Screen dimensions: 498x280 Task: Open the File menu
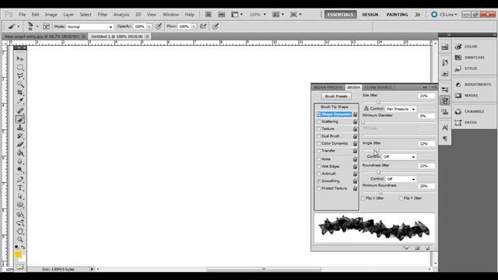tap(23, 15)
